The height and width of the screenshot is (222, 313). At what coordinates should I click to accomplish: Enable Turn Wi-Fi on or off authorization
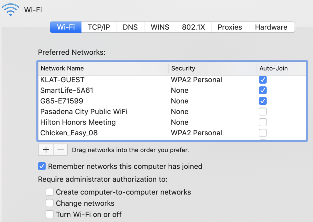(50, 214)
